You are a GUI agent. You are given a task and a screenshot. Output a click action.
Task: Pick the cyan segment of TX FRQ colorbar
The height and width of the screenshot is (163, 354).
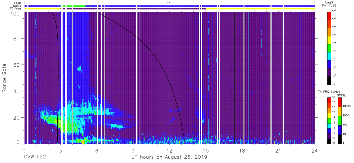[x=329, y=126]
